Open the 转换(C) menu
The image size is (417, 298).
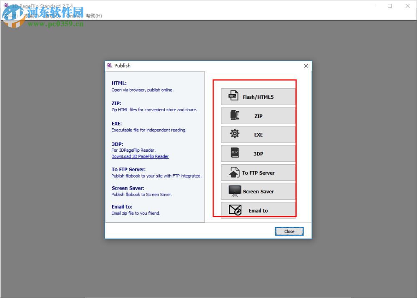point(31,16)
